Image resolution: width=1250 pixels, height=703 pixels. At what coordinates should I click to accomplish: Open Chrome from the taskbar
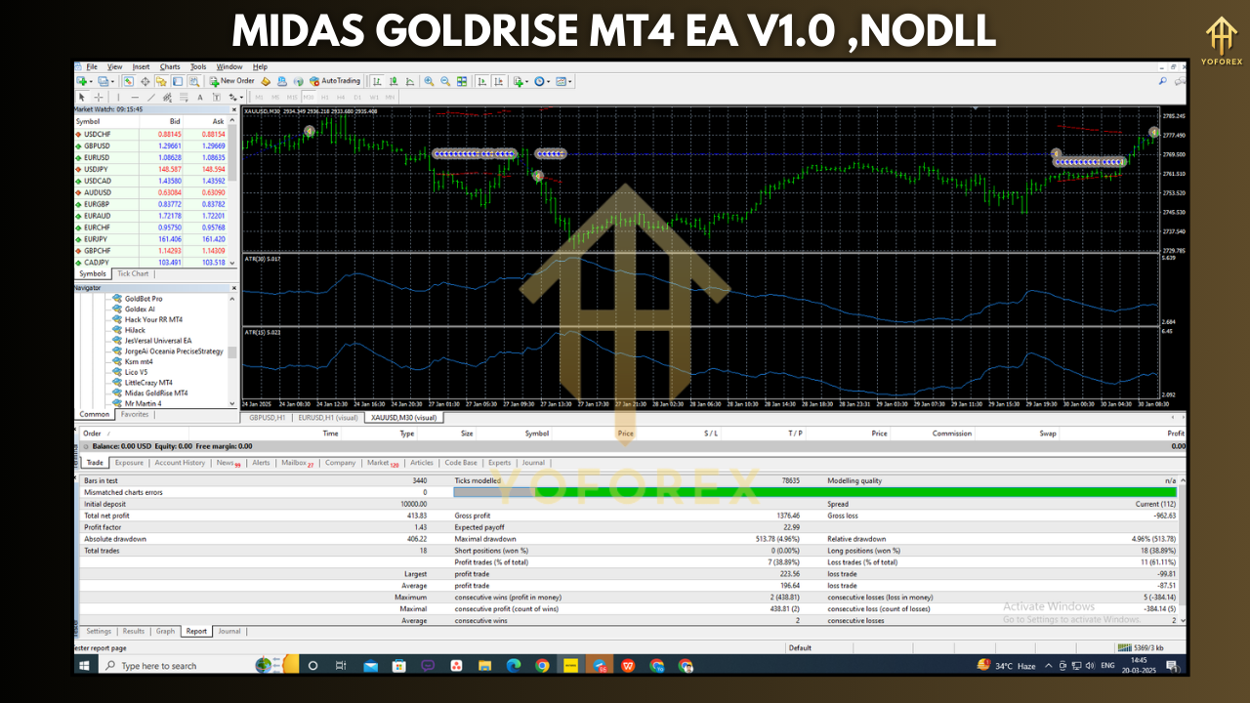542,666
